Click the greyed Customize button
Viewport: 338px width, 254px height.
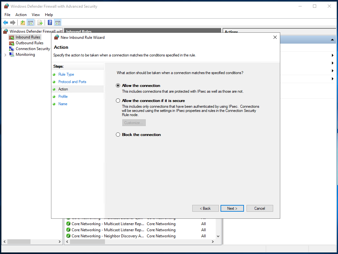pos(134,123)
